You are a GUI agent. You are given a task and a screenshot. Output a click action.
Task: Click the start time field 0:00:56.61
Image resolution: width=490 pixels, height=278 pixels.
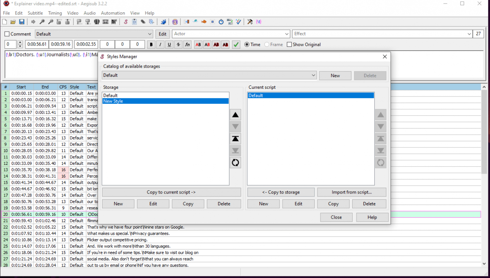pos(37,44)
